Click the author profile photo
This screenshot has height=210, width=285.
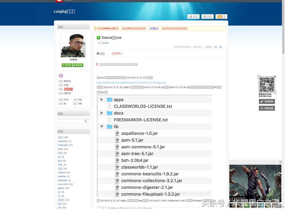click(73, 45)
